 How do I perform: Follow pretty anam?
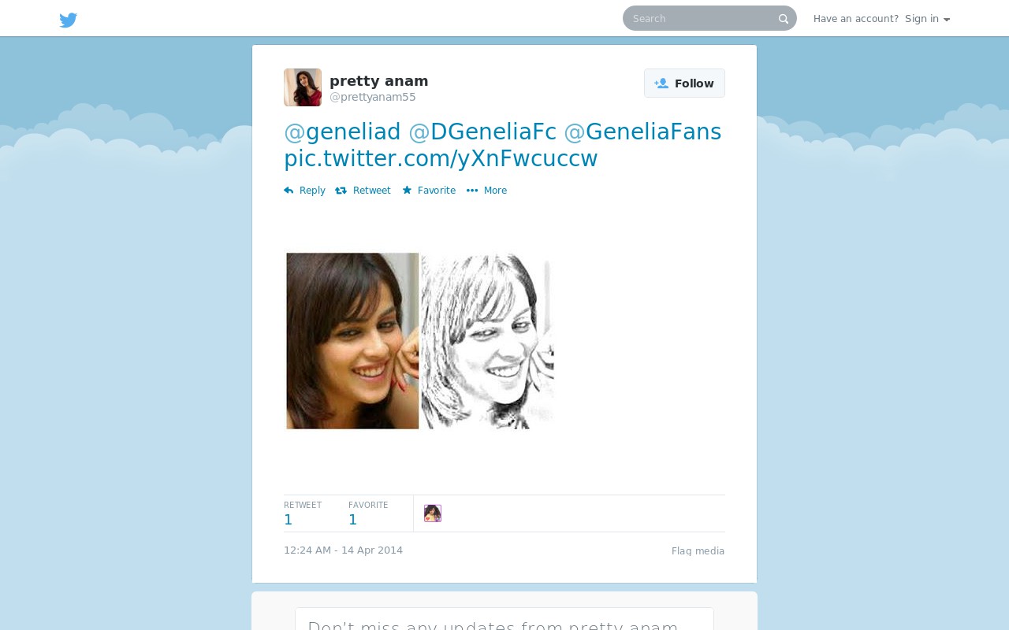click(684, 83)
